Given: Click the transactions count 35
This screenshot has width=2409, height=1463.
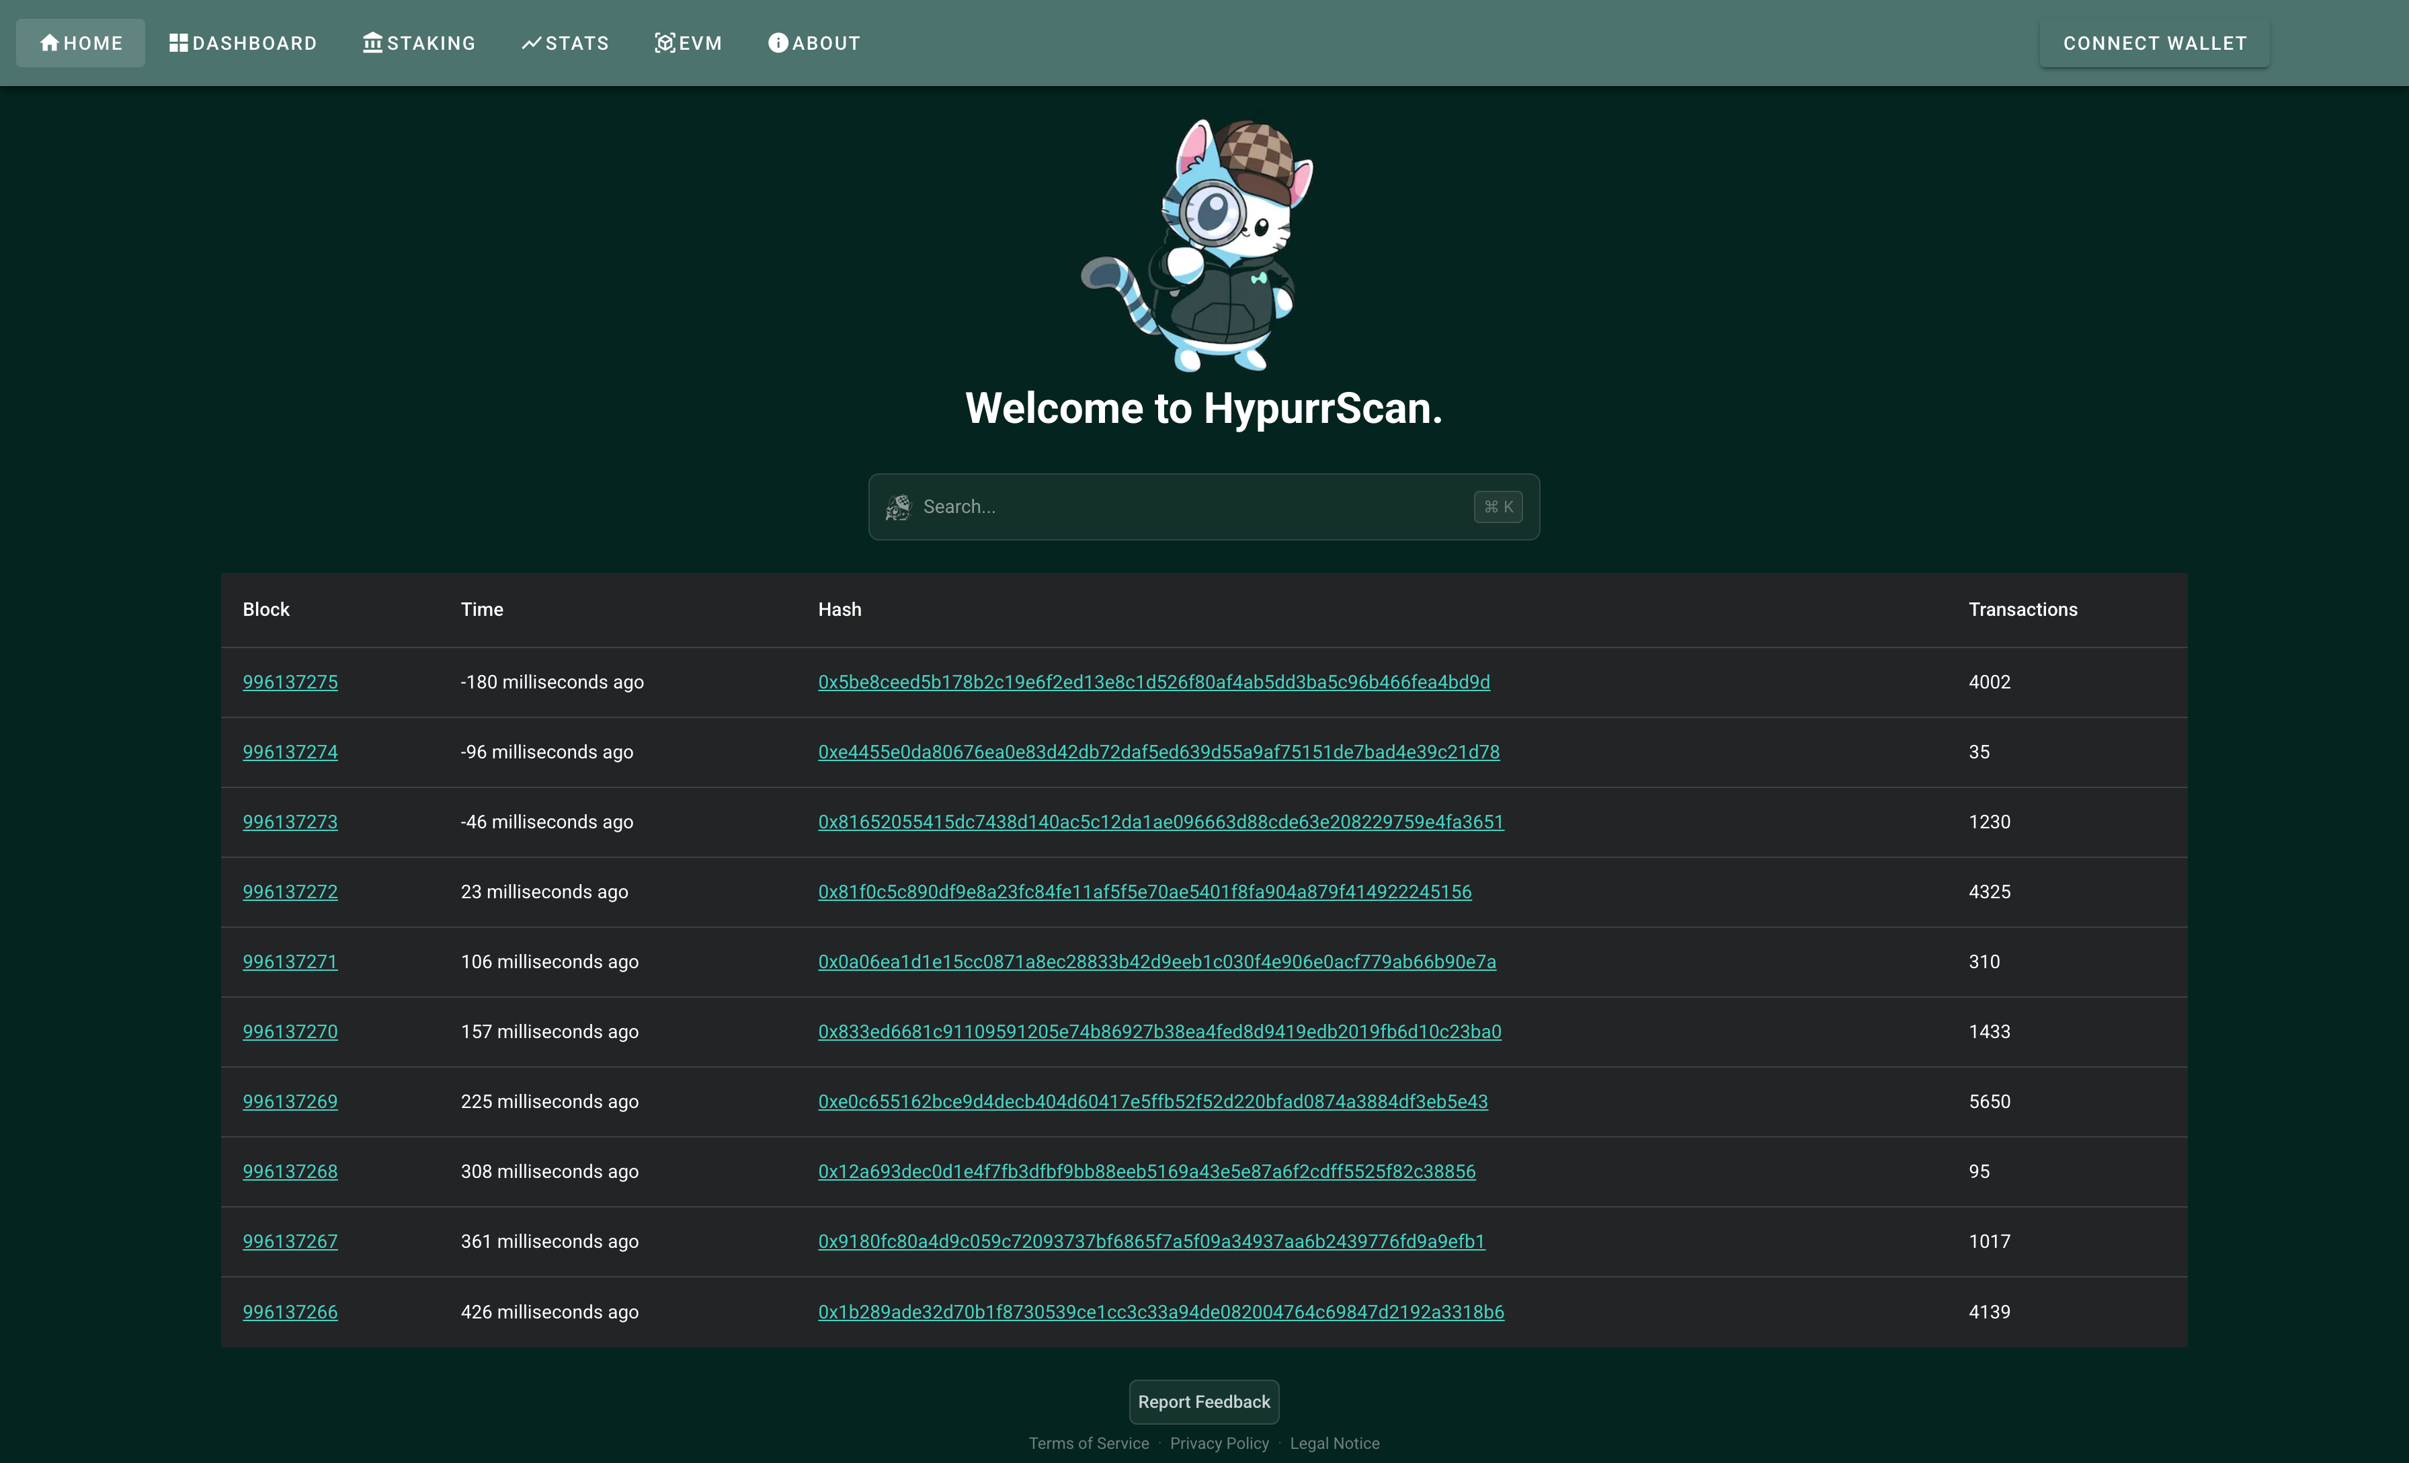Looking at the screenshot, I should click(x=1979, y=752).
